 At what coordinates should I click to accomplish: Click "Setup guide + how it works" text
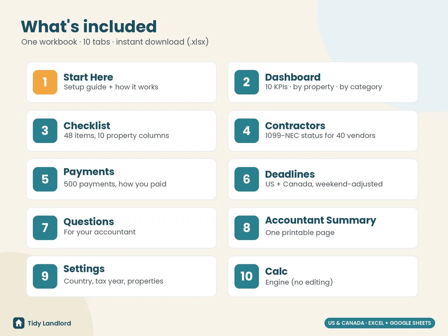111,87
